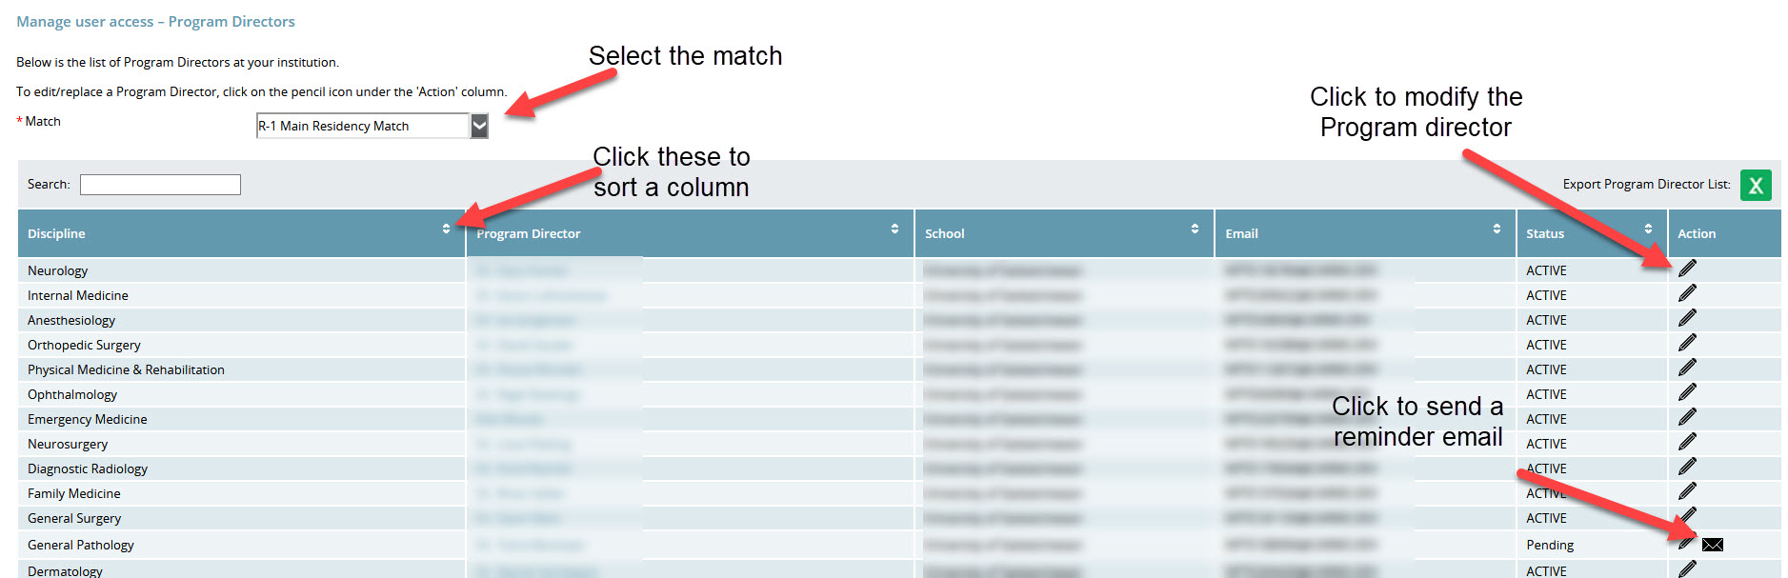This screenshot has width=1788, height=578.
Task: Edit the Diagnostic Radiology program director
Action: (1687, 468)
